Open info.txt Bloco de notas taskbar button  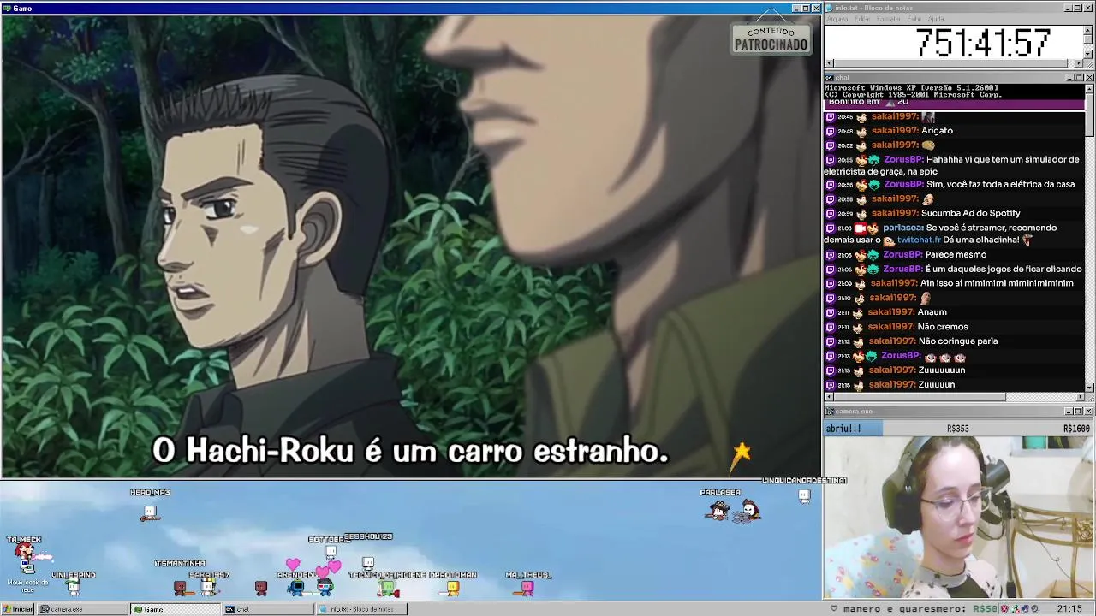[360, 609]
